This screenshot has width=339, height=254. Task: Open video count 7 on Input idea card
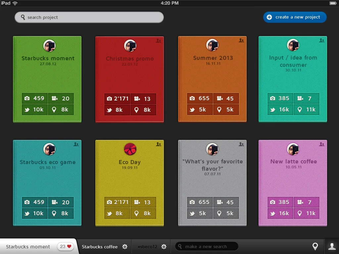point(306,99)
